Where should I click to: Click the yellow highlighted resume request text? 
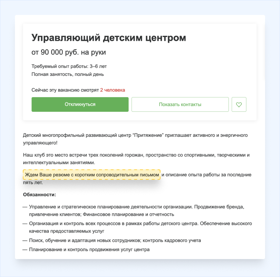(92, 175)
